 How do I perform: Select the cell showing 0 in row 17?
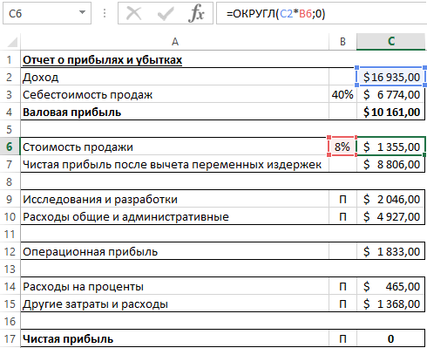pyautogui.click(x=391, y=338)
